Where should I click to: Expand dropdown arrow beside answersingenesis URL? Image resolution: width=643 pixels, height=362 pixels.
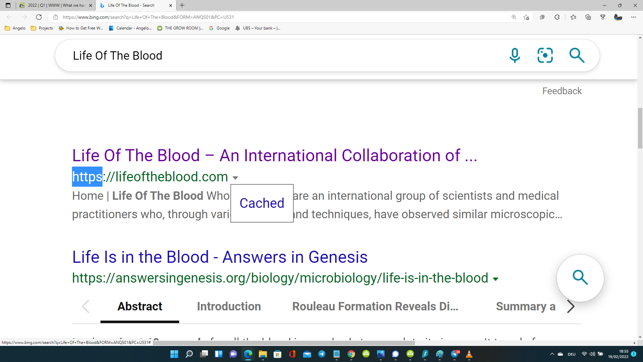pyautogui.click(x=496, y=279)
